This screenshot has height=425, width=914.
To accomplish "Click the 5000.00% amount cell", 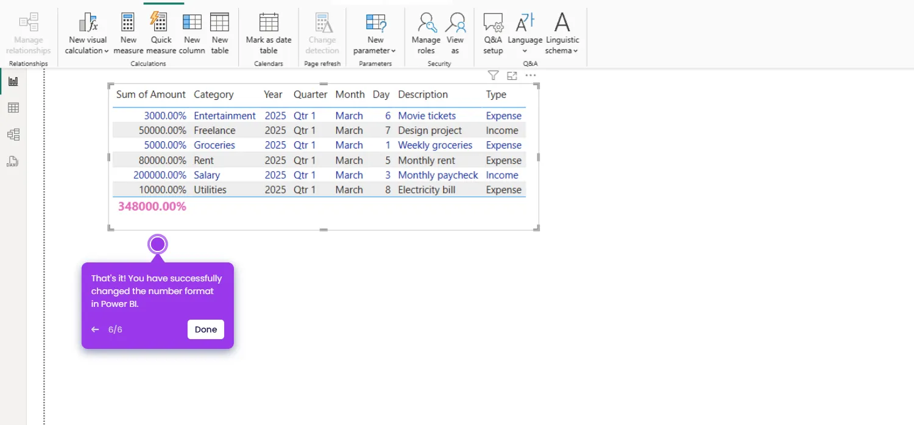I will (165, 145).
